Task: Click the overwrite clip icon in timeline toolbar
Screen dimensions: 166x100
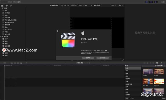Action: point(21,63)
